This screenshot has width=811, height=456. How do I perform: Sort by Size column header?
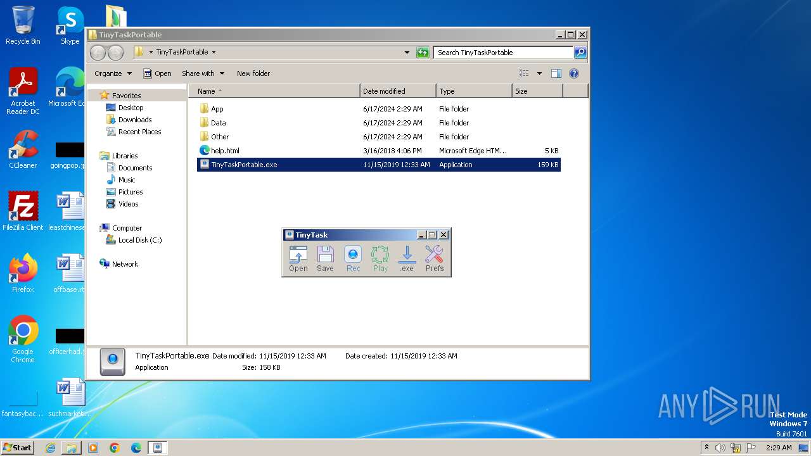[537, 91]
